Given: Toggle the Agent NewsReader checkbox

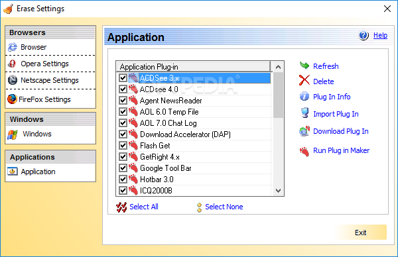Looking at the screenshot, I should (123, 101).
